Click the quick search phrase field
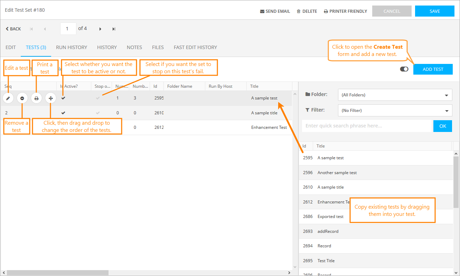Image resolution: width=460 pixels, height=276 pixels. 366,126
